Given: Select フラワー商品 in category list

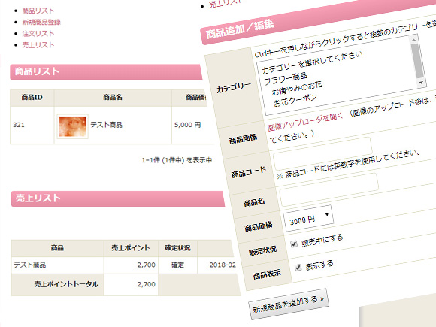Looking at the screenshot, I should coord(286,79).
